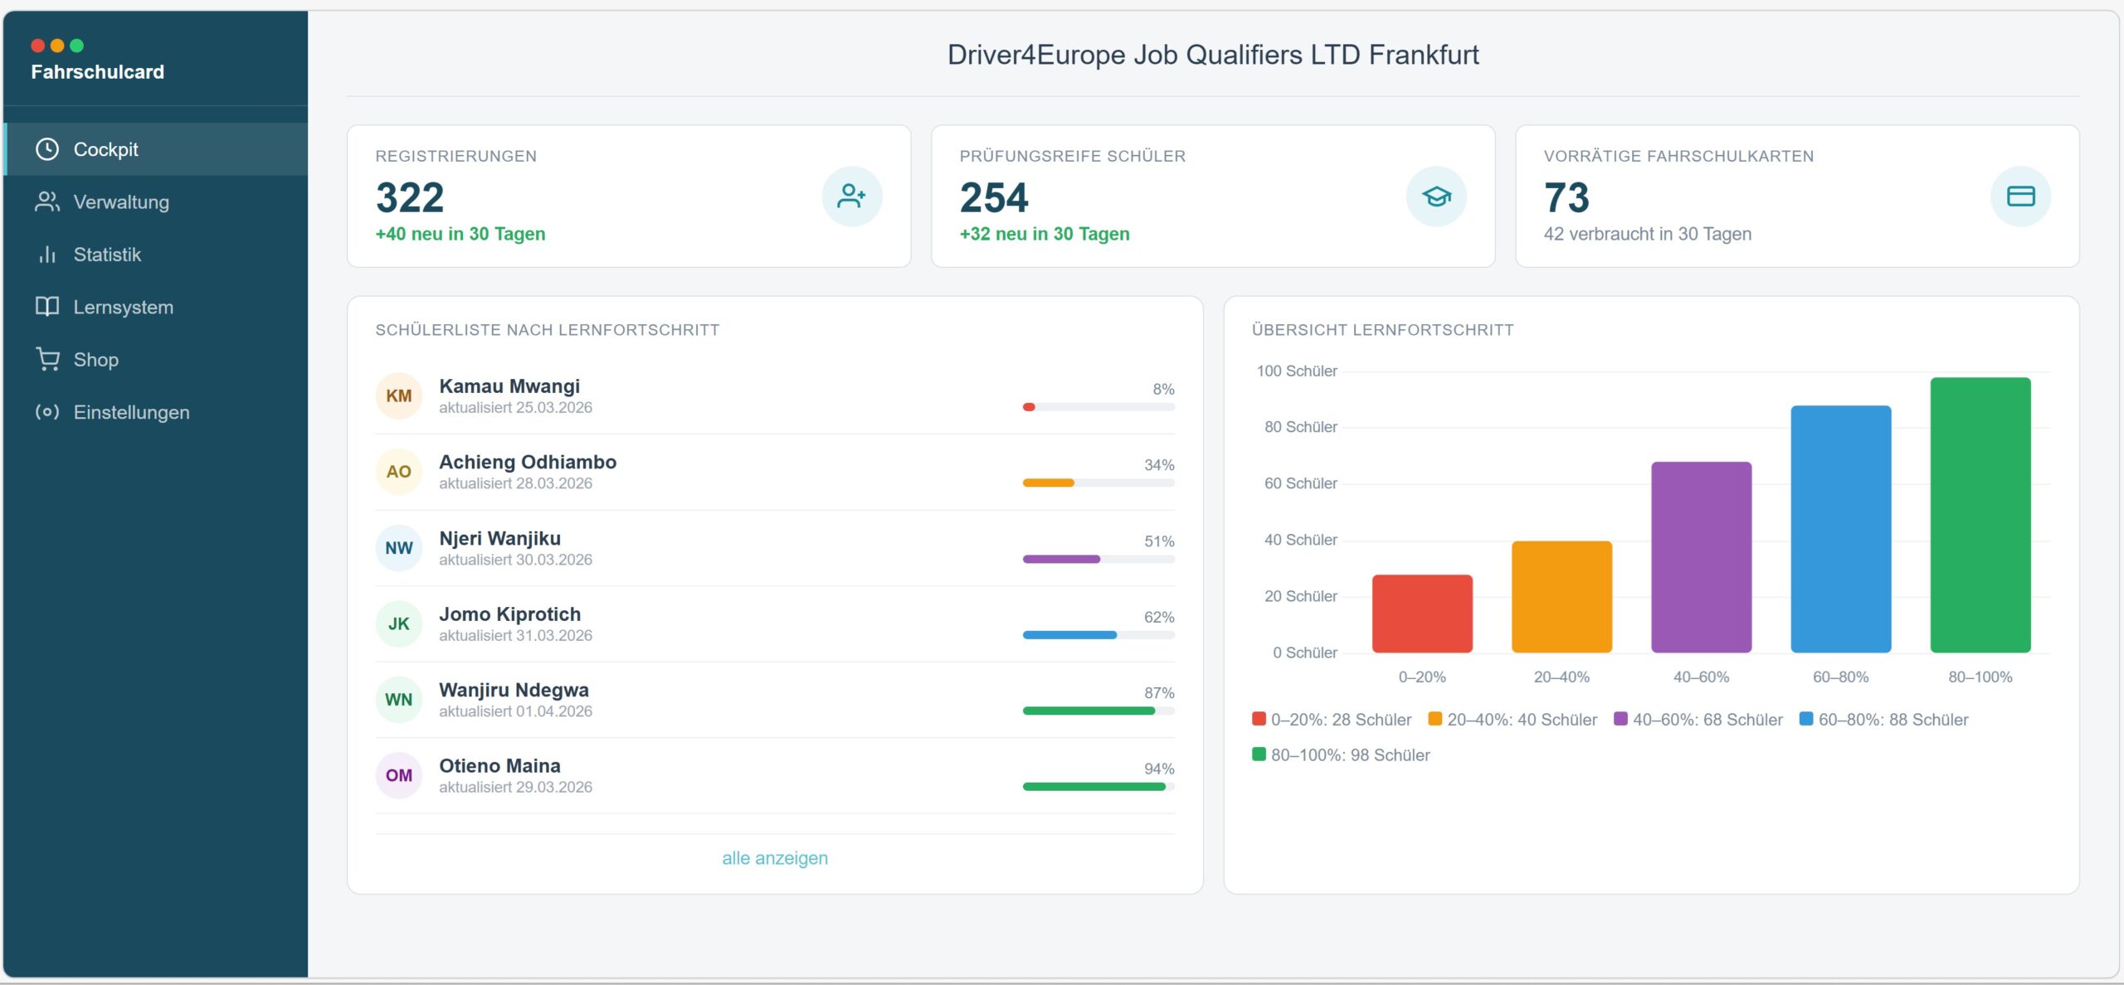This screenshot has height=985, width=2124.
Task: Click the purple 40–60% chart bar
Action: click(1701, 556)
